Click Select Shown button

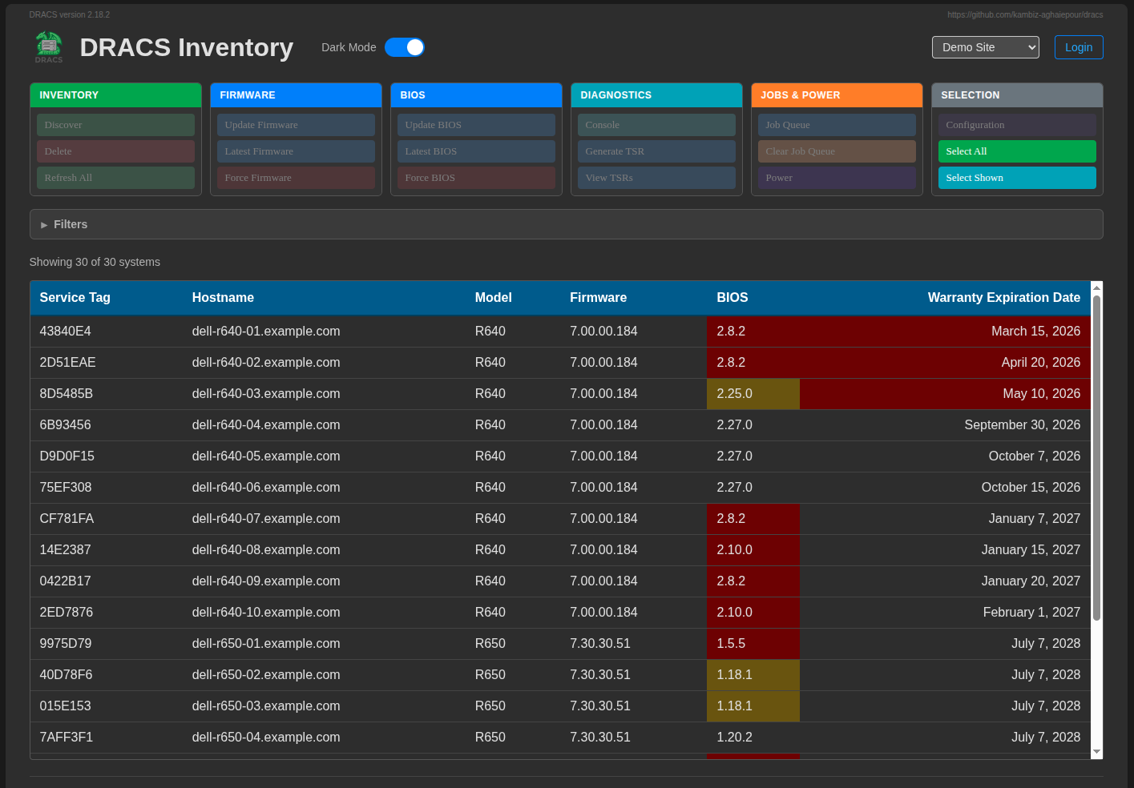1017,178
